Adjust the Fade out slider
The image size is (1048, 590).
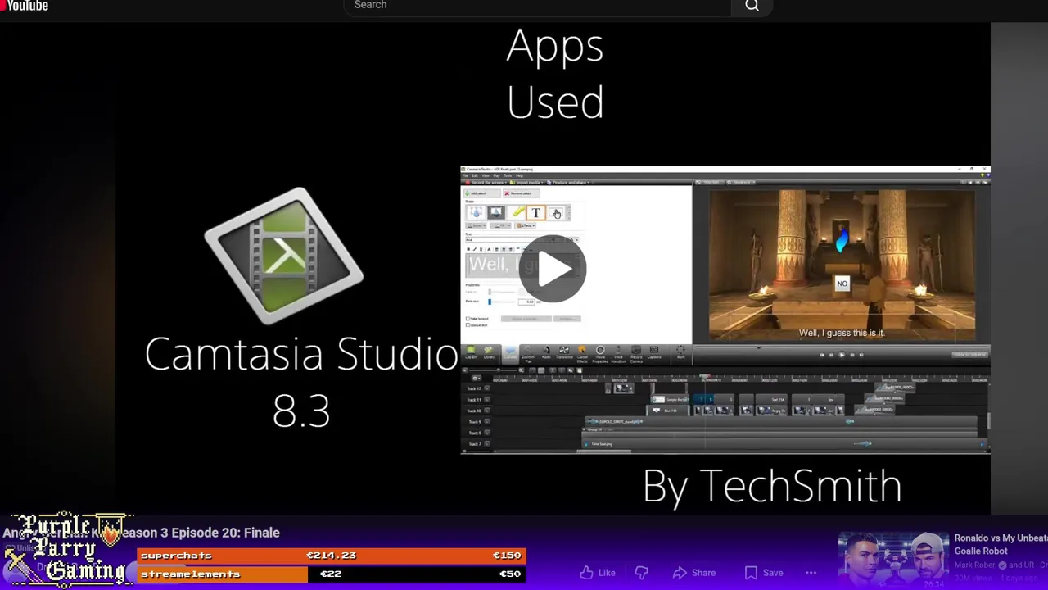point(501,302)
